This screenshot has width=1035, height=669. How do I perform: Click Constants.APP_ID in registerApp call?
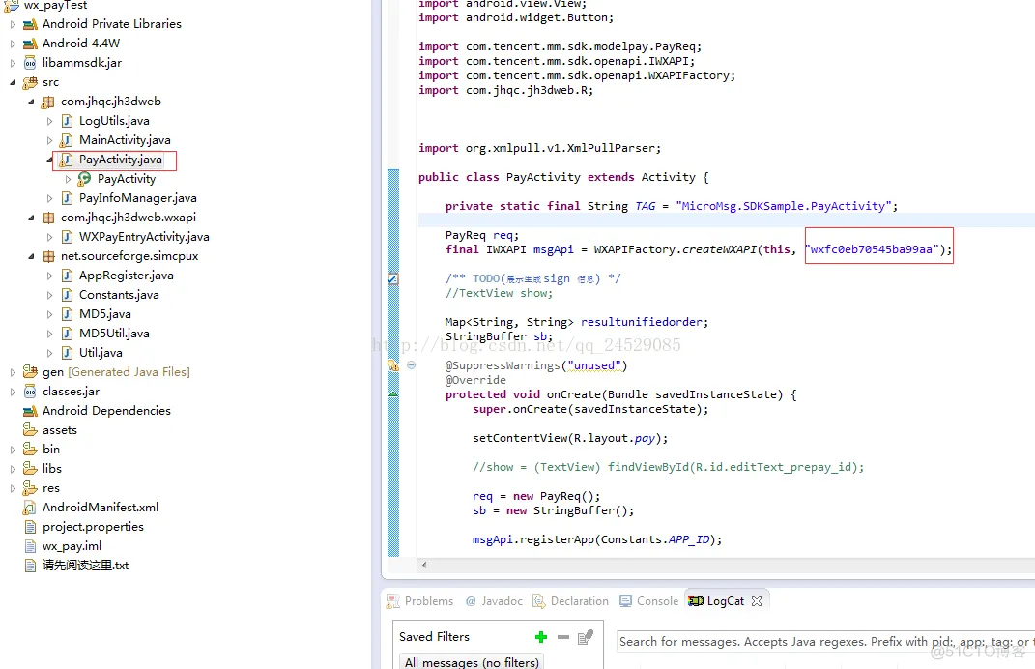click(x=655, y=539)
